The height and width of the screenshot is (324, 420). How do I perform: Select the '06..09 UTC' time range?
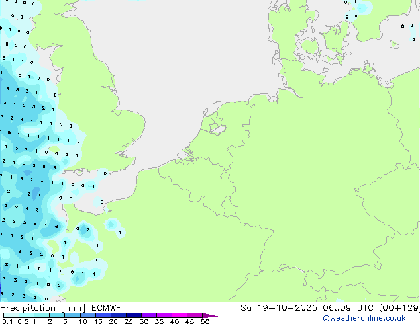pyautogui.click(x=348, y=308)
